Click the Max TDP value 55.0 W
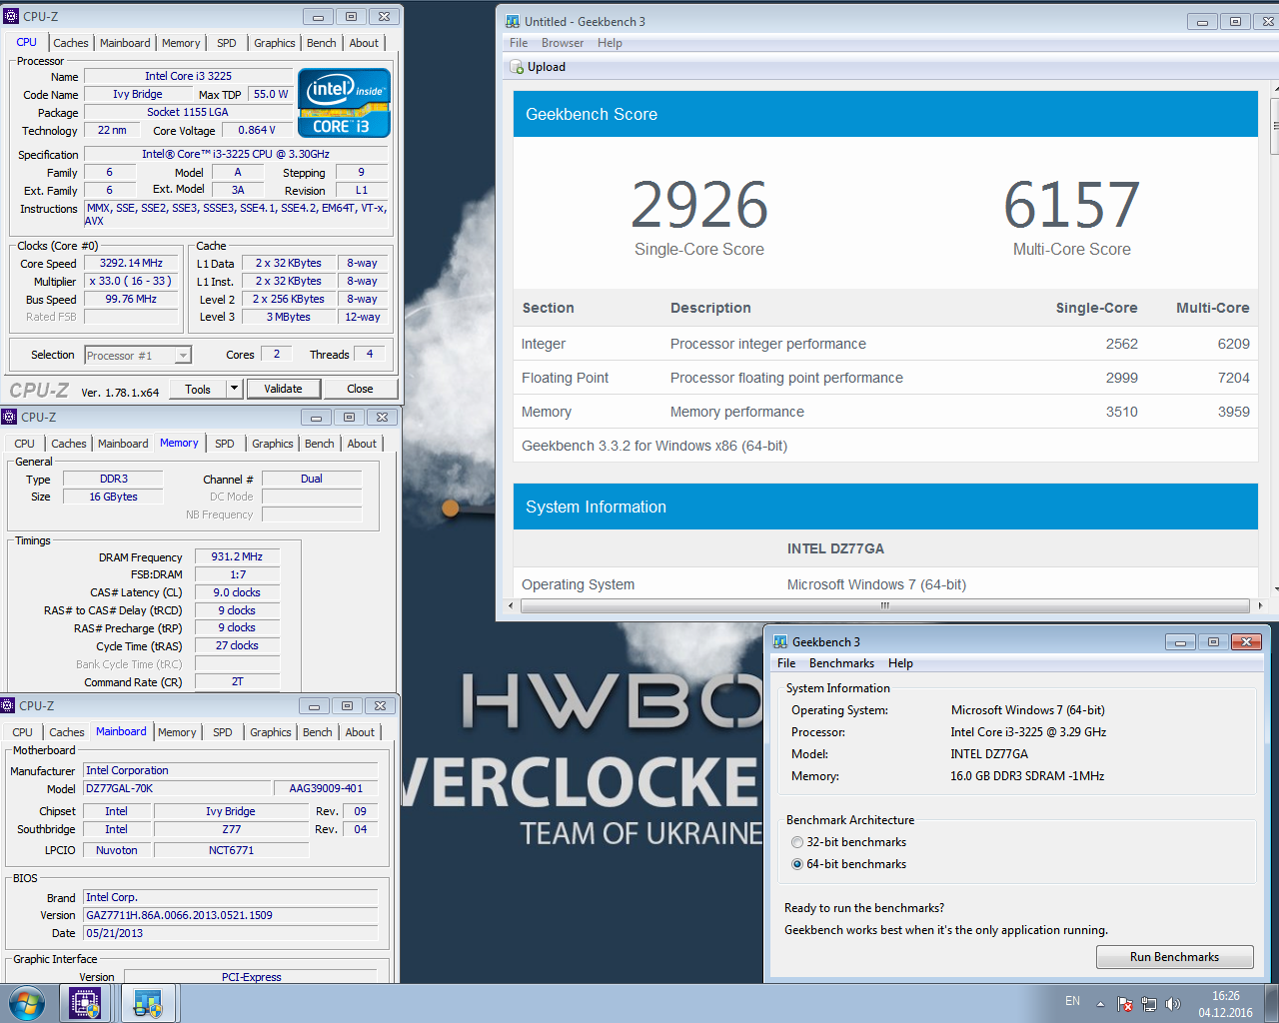 click(270, 94)
